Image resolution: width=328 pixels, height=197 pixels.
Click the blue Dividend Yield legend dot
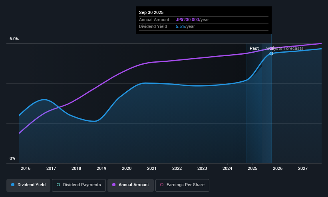click(x=13, y=185)
